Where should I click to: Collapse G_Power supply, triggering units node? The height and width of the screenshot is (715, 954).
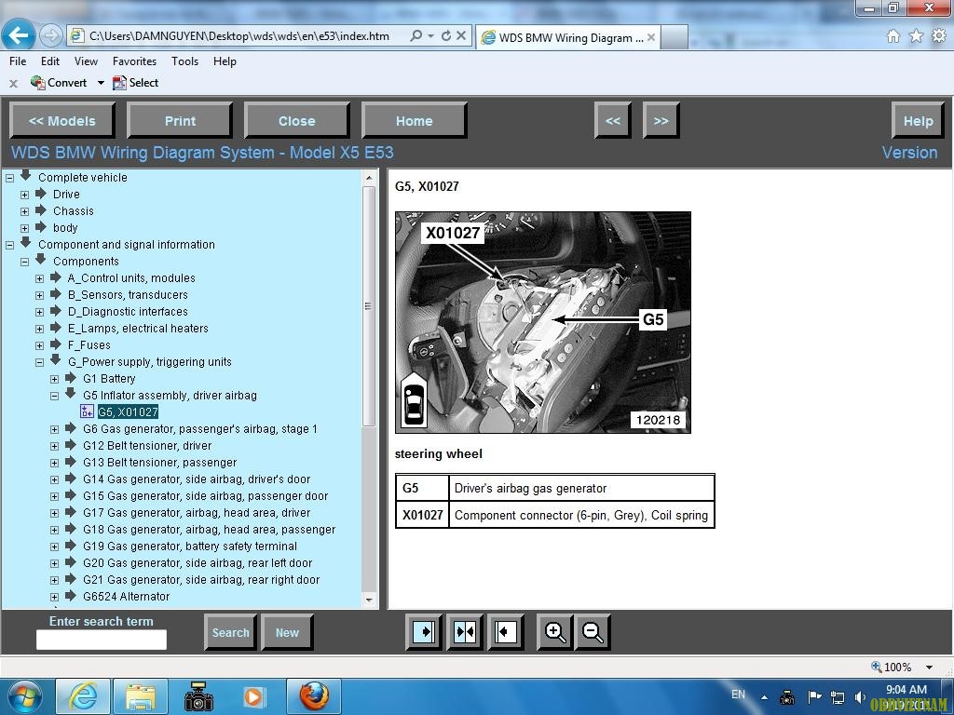coord(39,362)
